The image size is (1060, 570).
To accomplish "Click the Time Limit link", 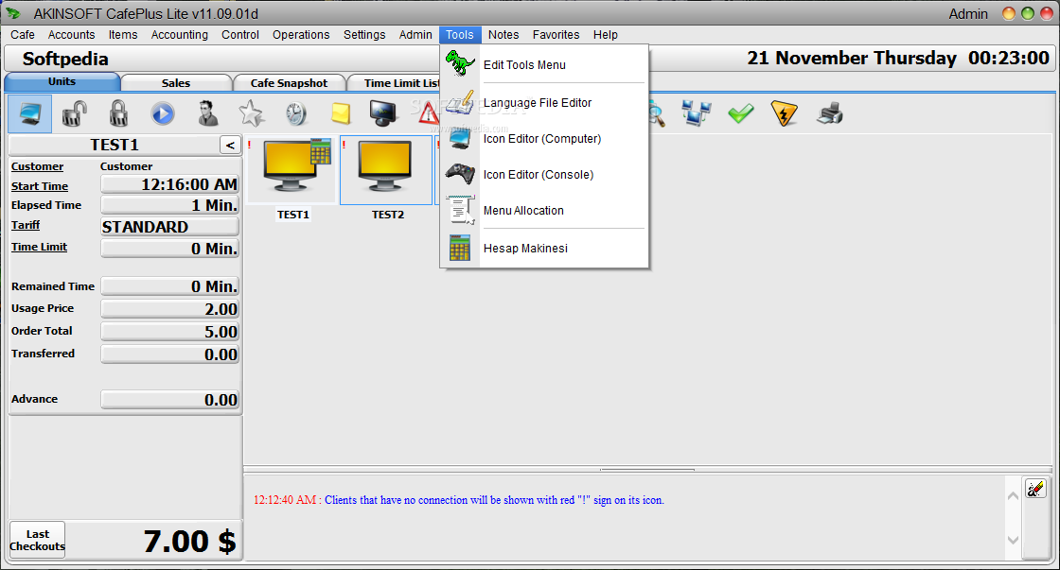I will coord(39,247).
